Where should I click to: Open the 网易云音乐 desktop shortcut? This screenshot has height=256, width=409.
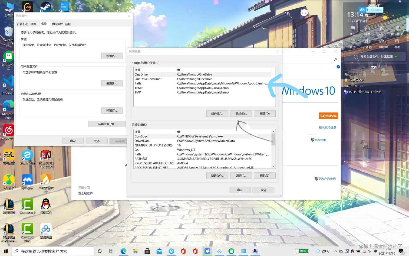click(x=8, y=133)
